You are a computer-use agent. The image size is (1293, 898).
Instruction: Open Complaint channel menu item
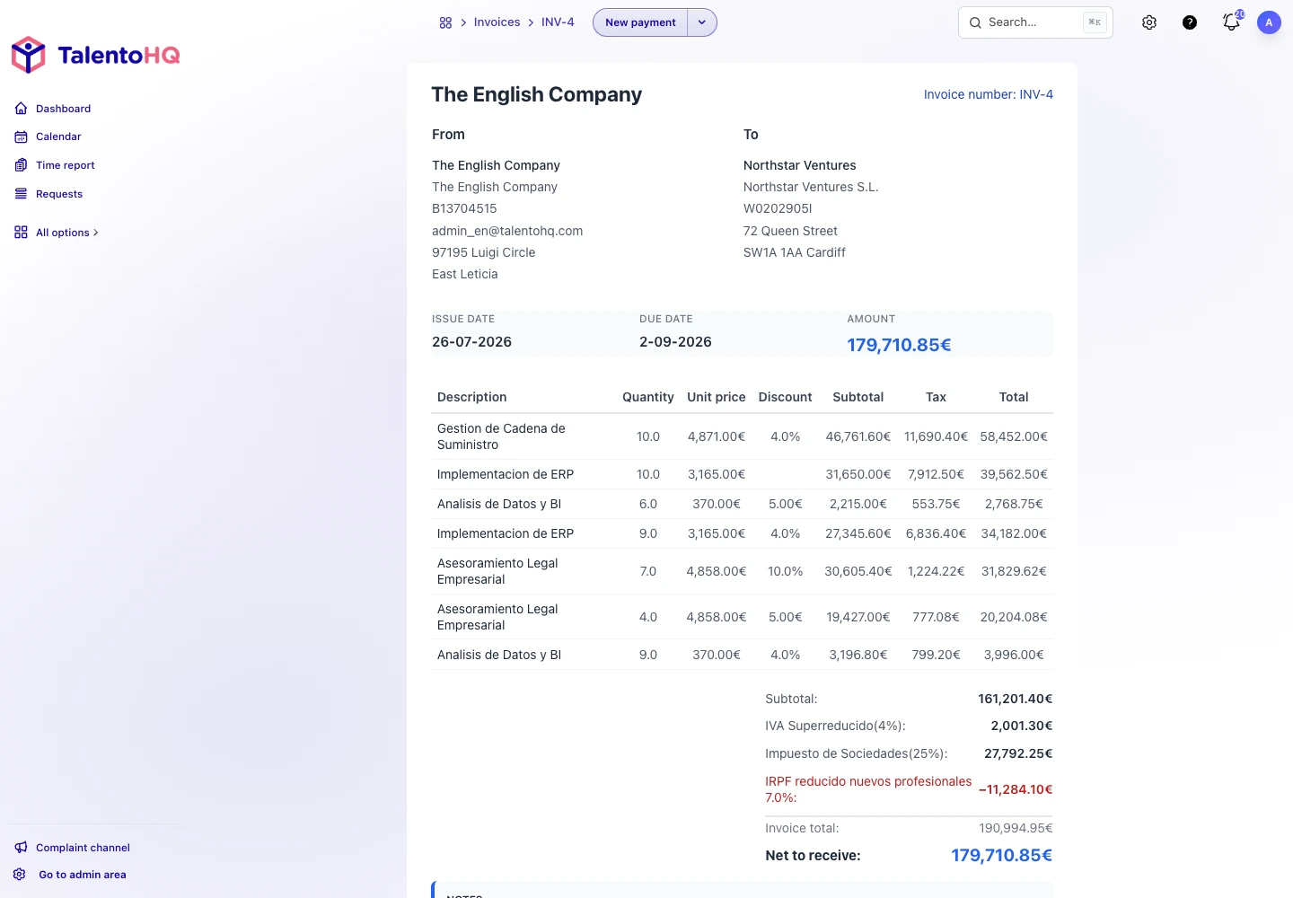coord(83,848)
